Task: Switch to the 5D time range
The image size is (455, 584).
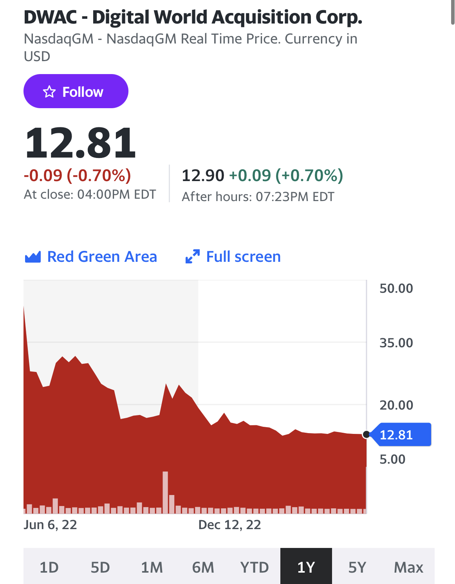Action: [100, 567]
